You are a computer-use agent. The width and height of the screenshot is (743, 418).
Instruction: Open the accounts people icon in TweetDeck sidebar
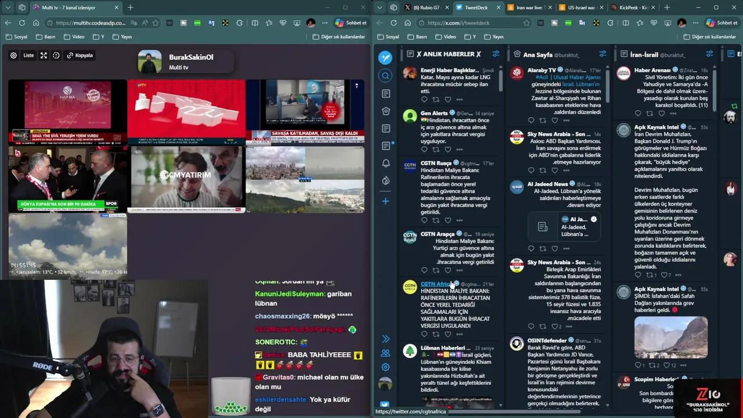click(385, 353)
